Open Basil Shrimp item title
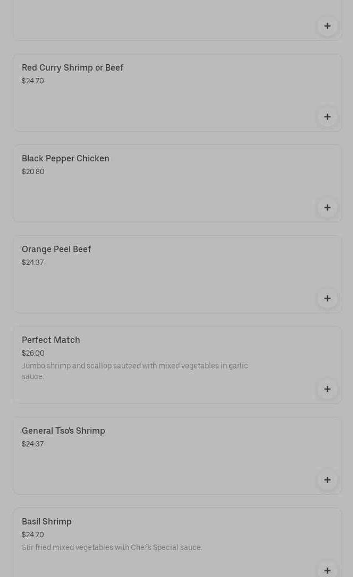 tap(47, 522)
